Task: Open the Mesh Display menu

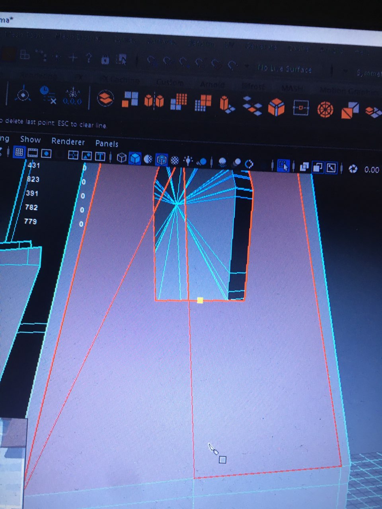Action: click(78, 37)
